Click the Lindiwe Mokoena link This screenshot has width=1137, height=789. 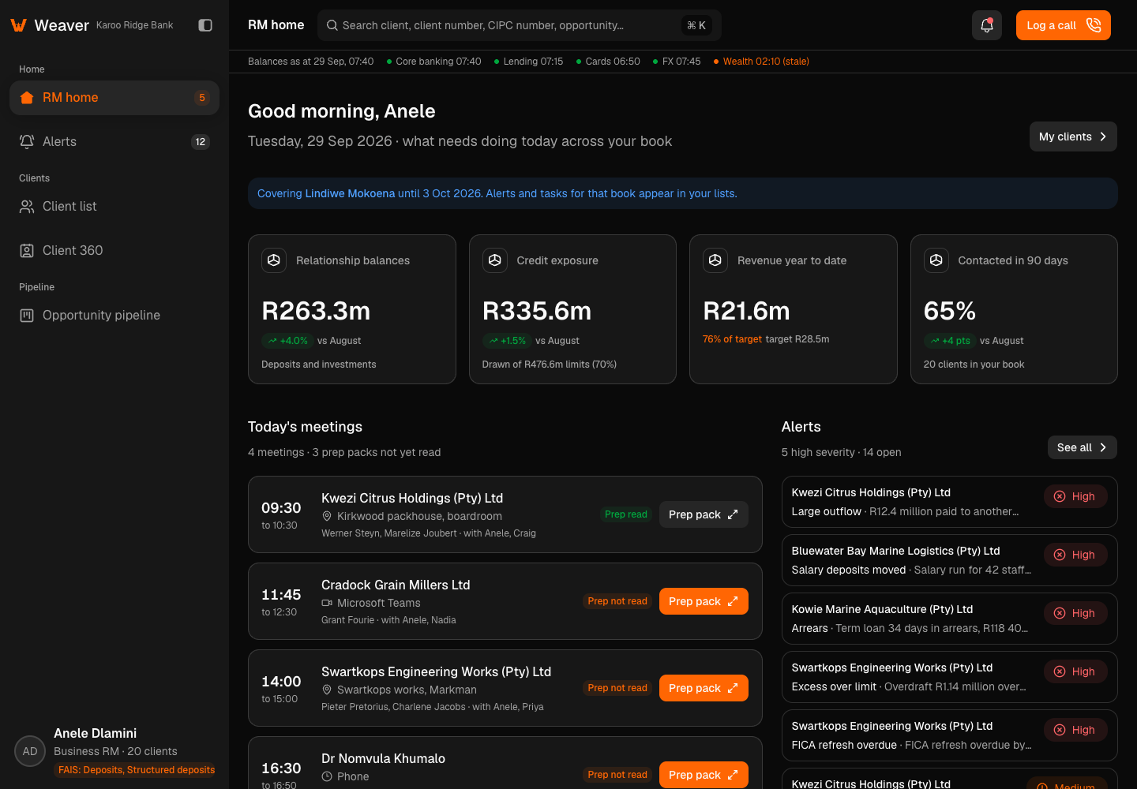point(350,193)
